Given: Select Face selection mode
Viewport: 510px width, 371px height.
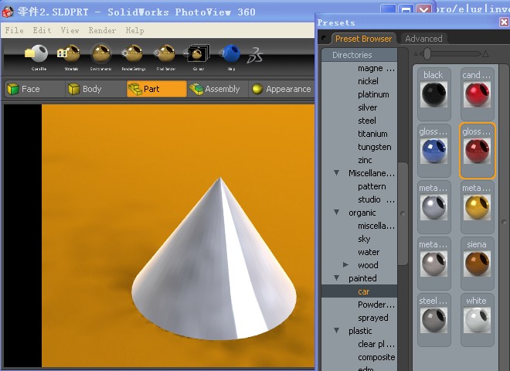Looking at the screenshot, I should tap(35, 89).
